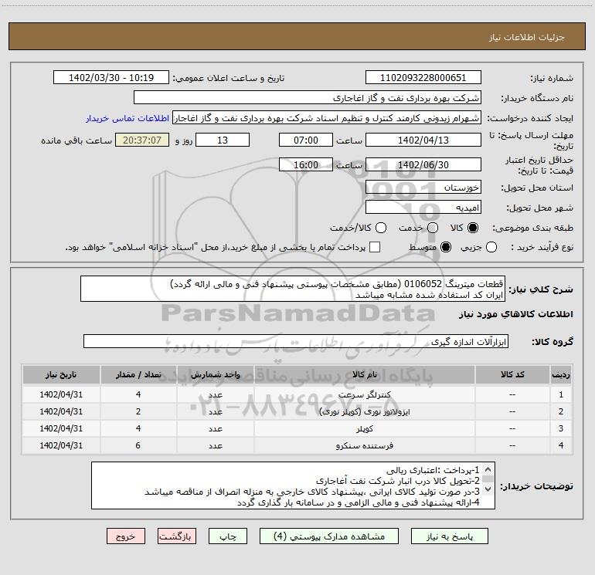Click request creator name field
Image resolution: width=595 pixels, height=575 pixels.
tap(327, 118)
